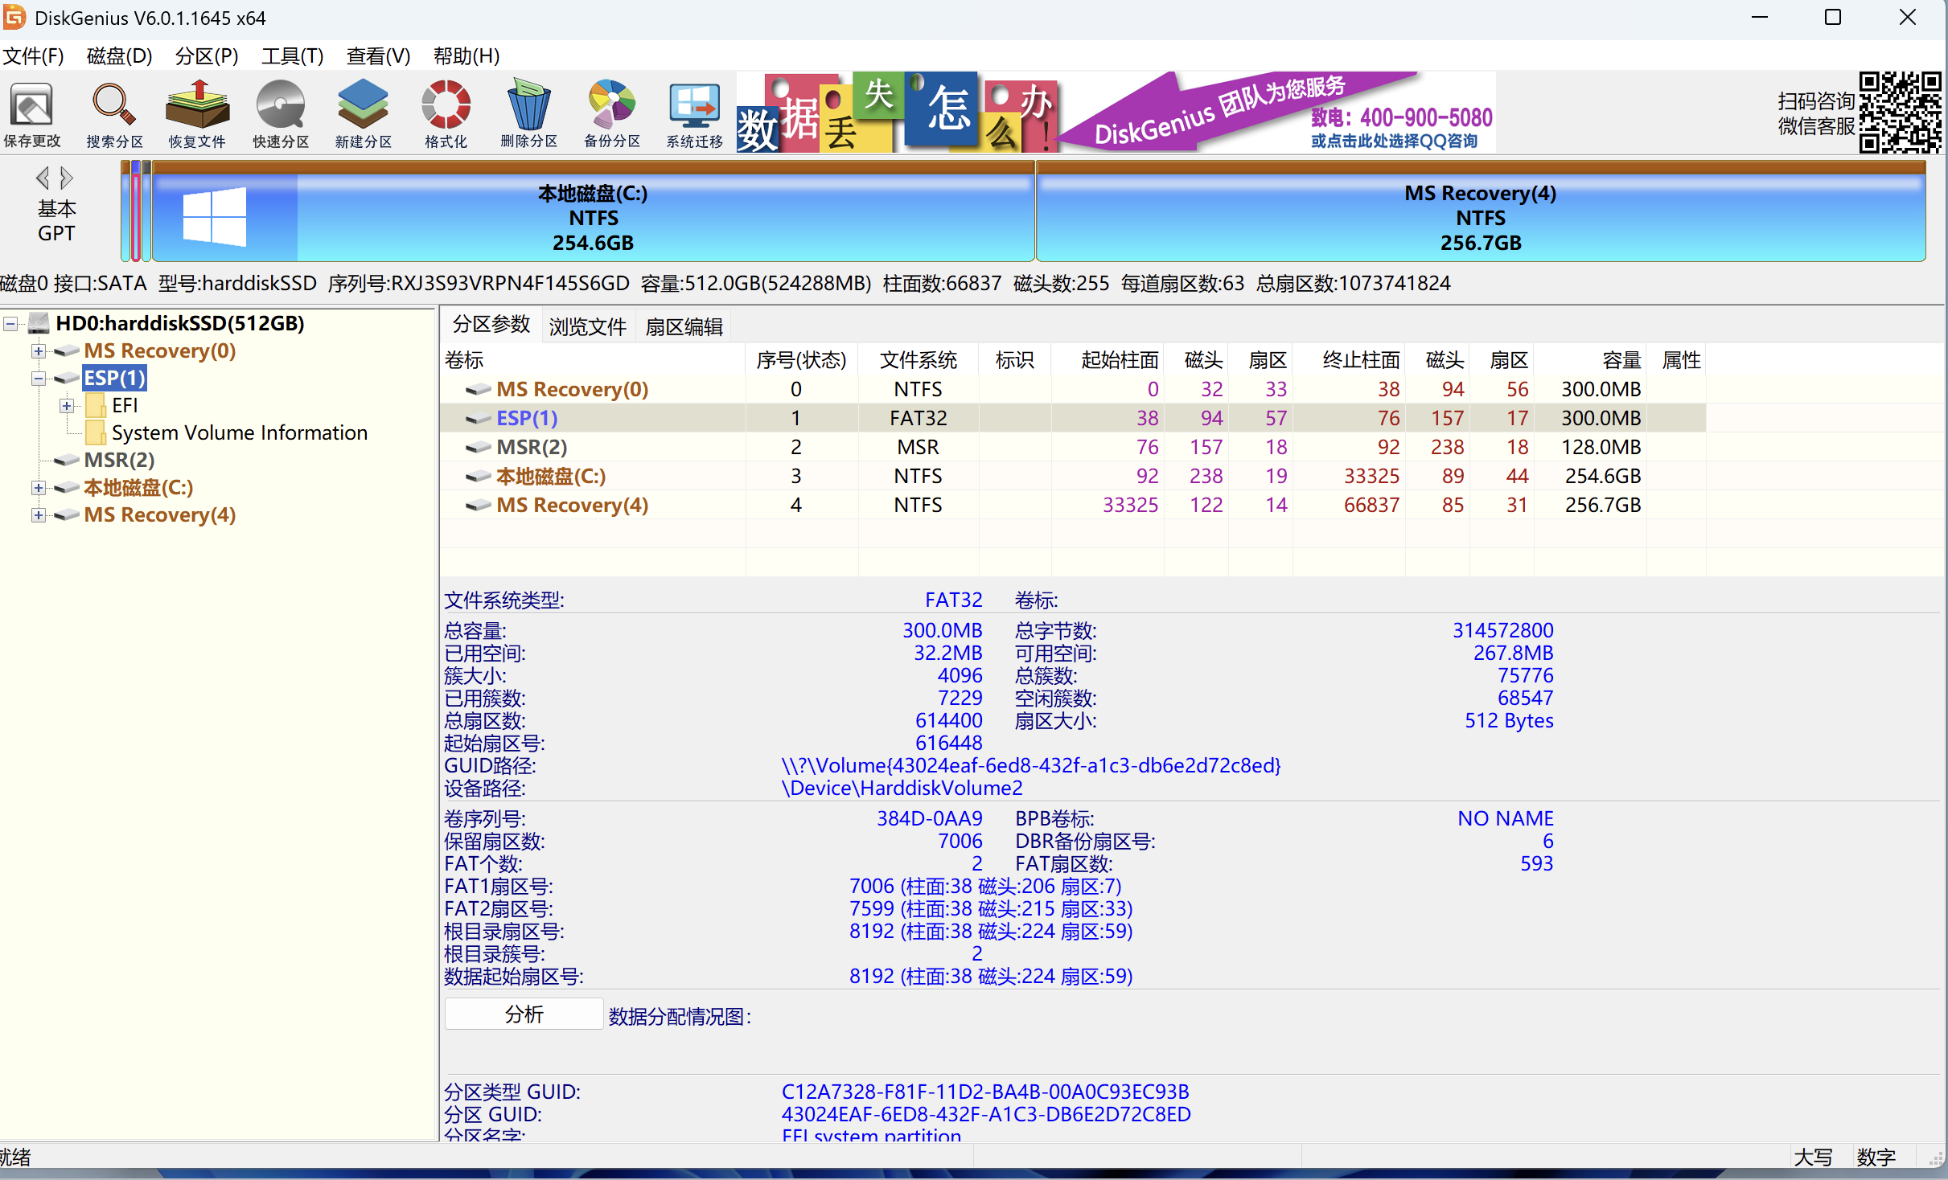The image size is (1948, 1180).
Task: Expand the EFI folder node
Action: tap(67, 406)
